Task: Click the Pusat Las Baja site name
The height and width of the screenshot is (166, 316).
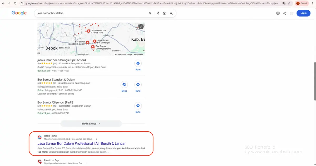Action: point(52,160)
